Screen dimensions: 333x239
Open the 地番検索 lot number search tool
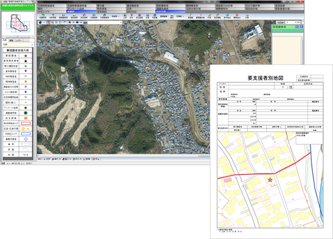pyautogui.click(x=43, y=16)
